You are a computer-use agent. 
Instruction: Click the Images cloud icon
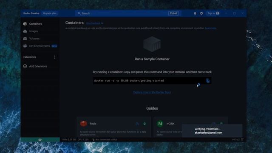[x=25, y=31]
